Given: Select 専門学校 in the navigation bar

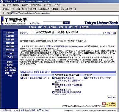Looking at the screenshot, I should 84,27.
